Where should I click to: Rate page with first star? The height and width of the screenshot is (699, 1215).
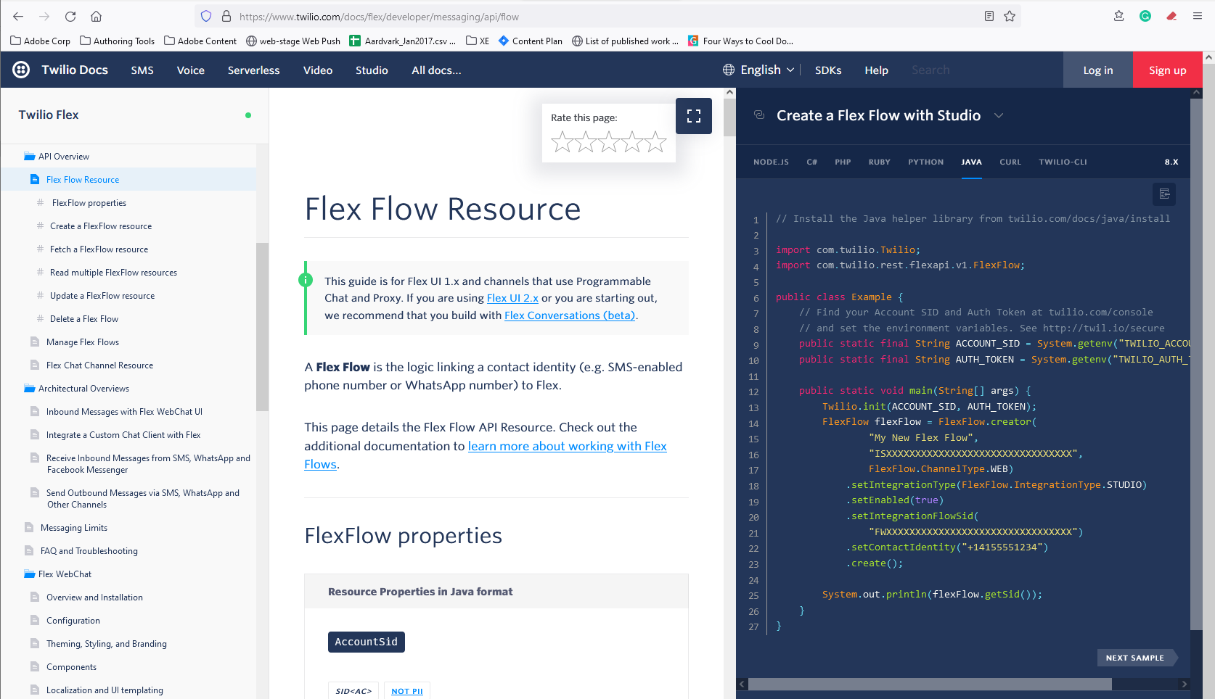562,141
